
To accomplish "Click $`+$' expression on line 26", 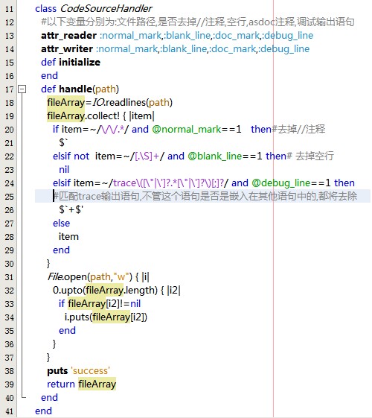I will pyautogui.click(x=71, y=210).
